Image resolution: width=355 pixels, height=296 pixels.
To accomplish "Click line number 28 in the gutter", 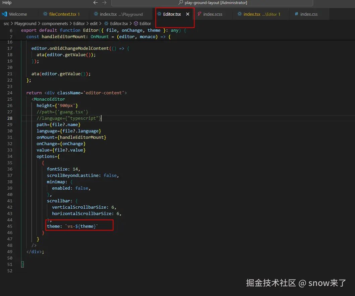I will [10, 118].
